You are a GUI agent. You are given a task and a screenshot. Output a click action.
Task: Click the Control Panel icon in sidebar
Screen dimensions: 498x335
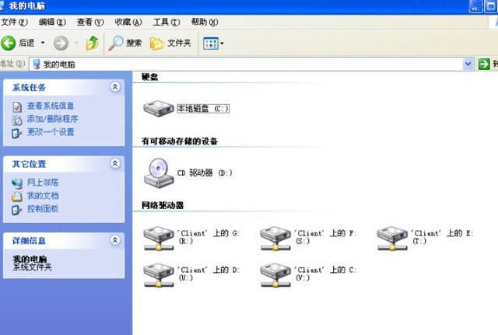point(16,210)
